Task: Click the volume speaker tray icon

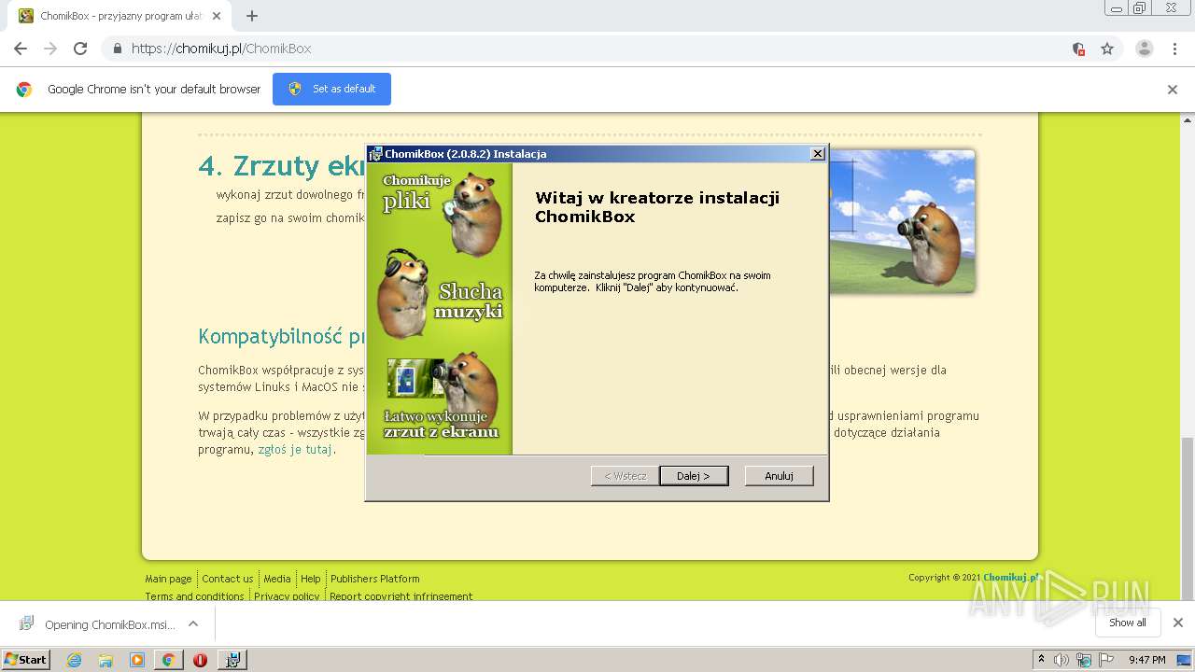Action: [1061, 660]
